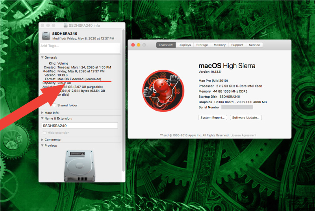Click Processor '2 x 2.93 GHz 6-Core Intel Xeon'
Screen dimensions: 315x211
pos(239,86)
